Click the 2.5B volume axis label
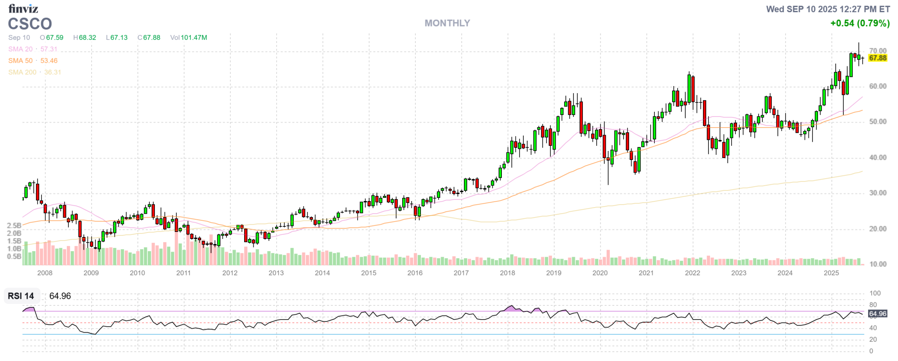Image resolution: width=898 pixels, height=361 pixels. point(14,226)
